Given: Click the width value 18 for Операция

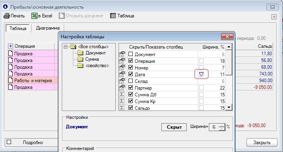Looking at the screenshot, I should (222, 61).
